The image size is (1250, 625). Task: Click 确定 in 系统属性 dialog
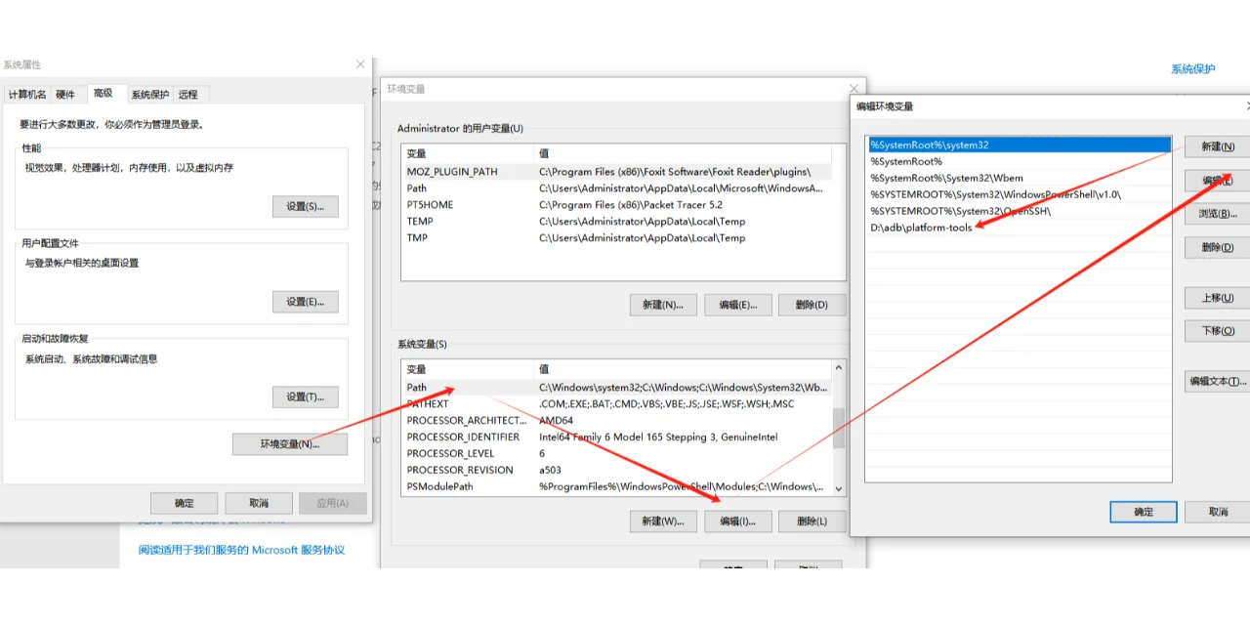(x=184, y=503)
